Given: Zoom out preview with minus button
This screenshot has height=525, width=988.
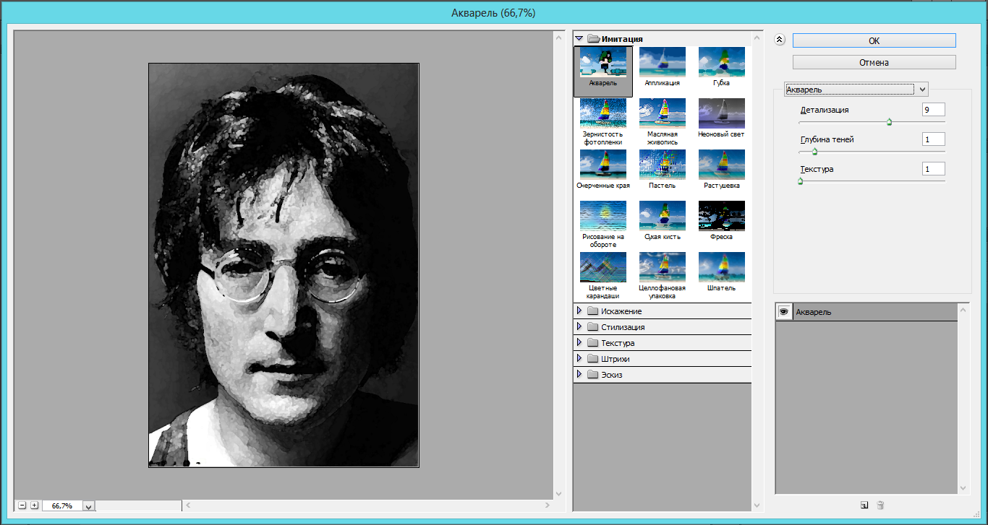Looking at the screenshot, I should pyautogui.click(x=22, y=506).
